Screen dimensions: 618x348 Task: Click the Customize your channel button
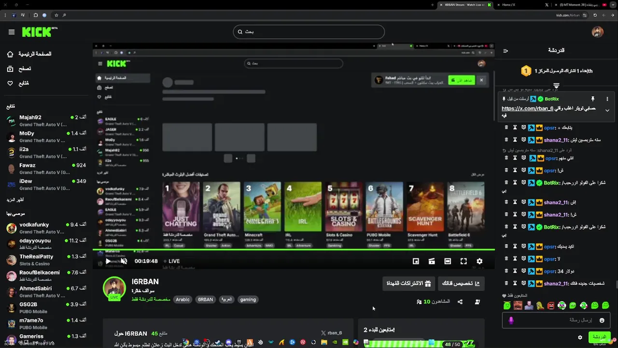click(461, 283)
